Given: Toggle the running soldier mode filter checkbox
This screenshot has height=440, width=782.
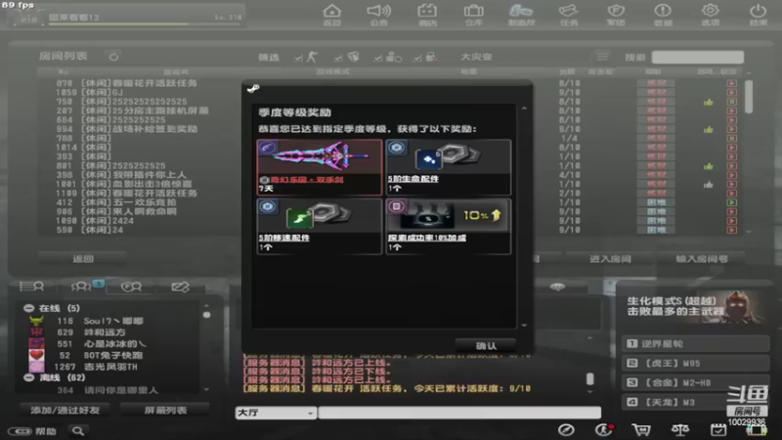Looking at the screenshot, I should 298,58.
